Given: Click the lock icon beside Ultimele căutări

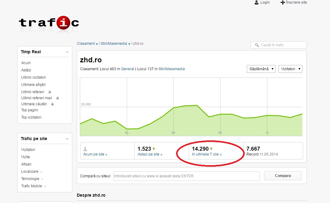Looking at the screenshot, I should click(x=52, y=104).
